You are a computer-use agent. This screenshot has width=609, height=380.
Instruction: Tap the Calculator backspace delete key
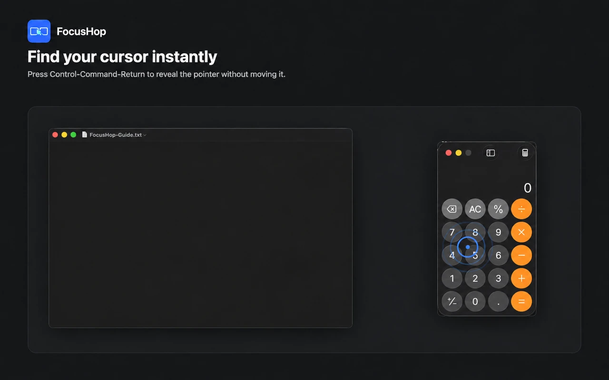[x=452, y=209]
